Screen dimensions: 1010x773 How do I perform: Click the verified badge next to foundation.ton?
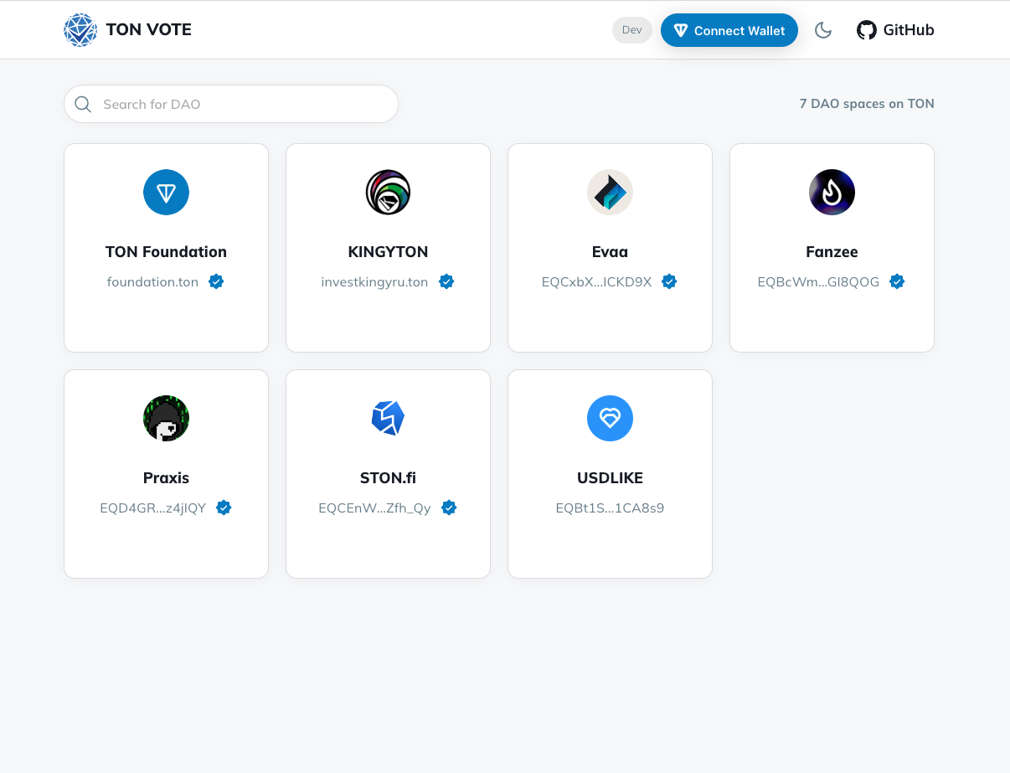[x=216, y=281]
